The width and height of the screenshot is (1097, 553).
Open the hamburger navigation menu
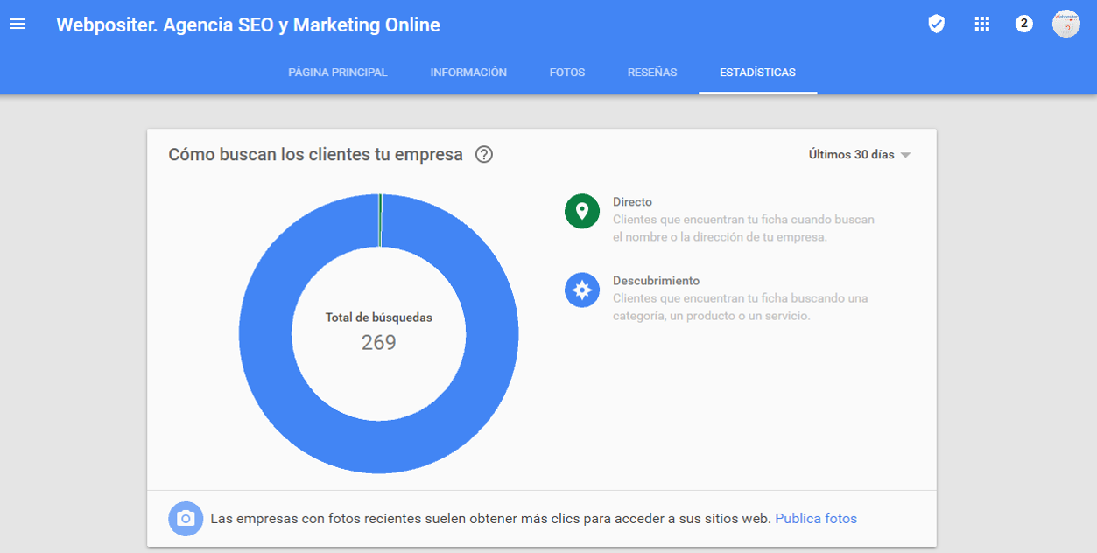[x=18, y=24]
